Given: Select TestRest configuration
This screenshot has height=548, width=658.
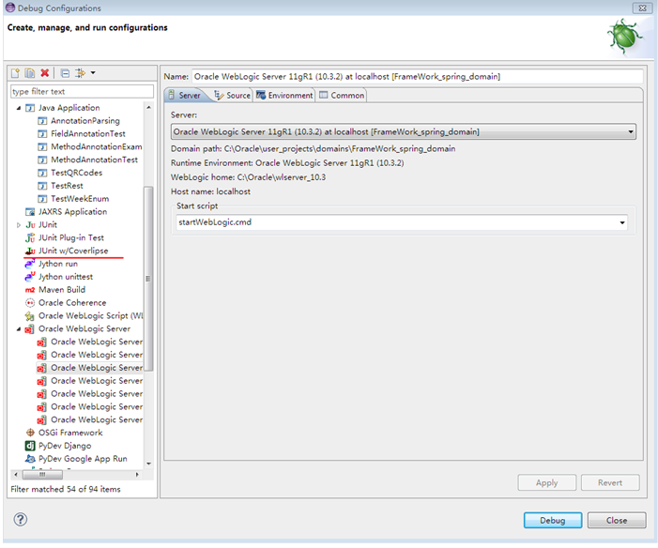Looking at the screenshot, I should coord(67,186).
